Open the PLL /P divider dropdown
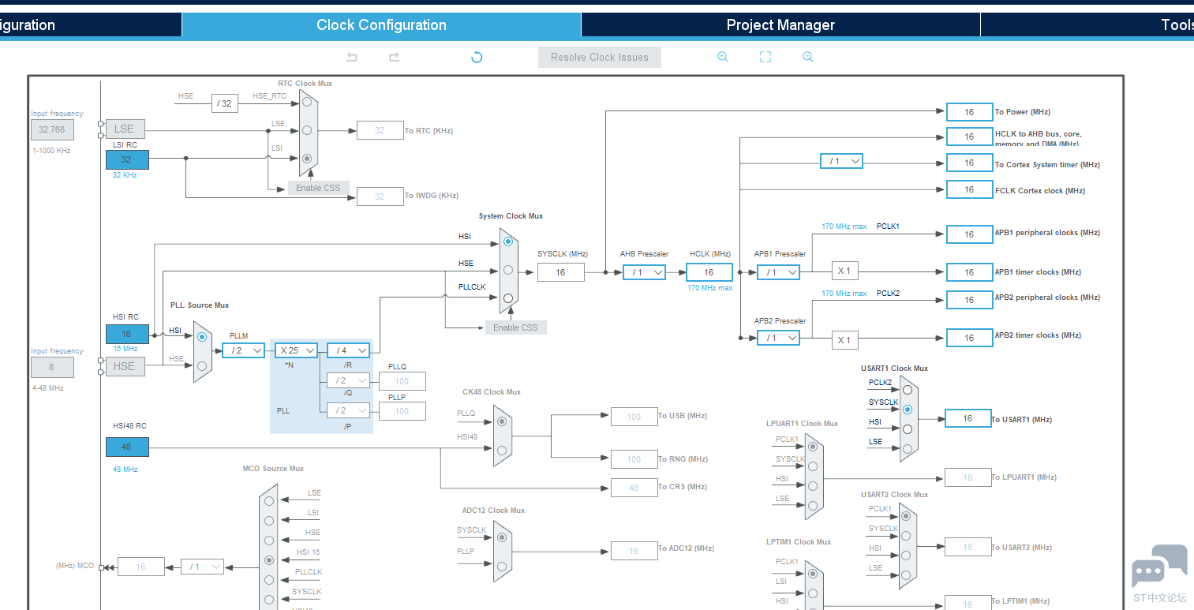This screenshot has height=610, width=1194. 348,410
